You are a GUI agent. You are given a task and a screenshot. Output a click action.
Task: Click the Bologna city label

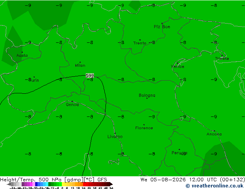click(x=147, y=95)
